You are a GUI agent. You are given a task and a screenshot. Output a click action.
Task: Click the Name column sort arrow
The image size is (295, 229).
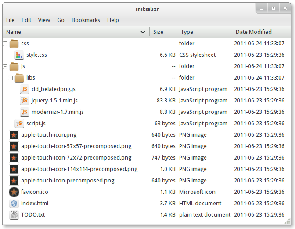(x=143, y=32)
